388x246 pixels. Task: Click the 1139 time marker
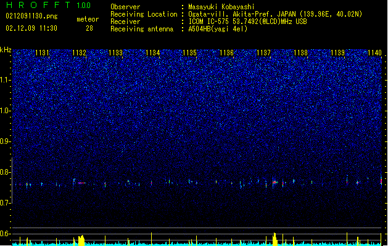[338, 53]
